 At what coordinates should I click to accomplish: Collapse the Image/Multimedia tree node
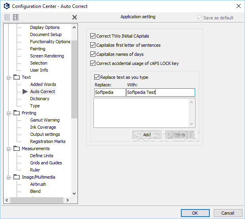coord(9,177)
